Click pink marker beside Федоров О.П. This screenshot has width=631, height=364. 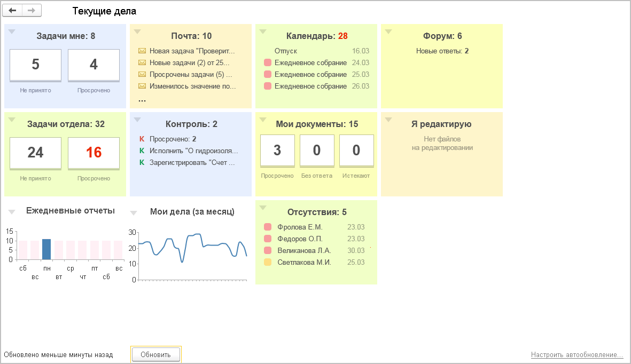coord(268,239)
